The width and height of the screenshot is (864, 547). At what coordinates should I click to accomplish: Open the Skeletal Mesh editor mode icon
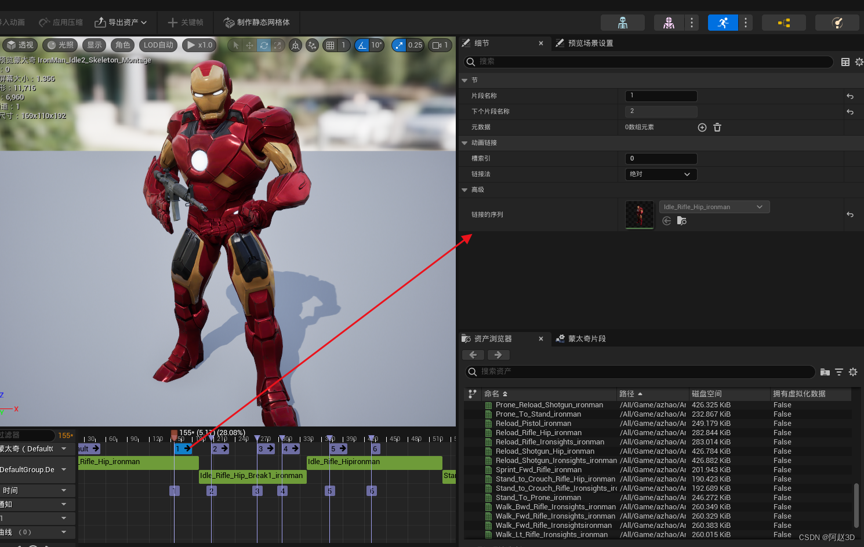coord(669,23)
